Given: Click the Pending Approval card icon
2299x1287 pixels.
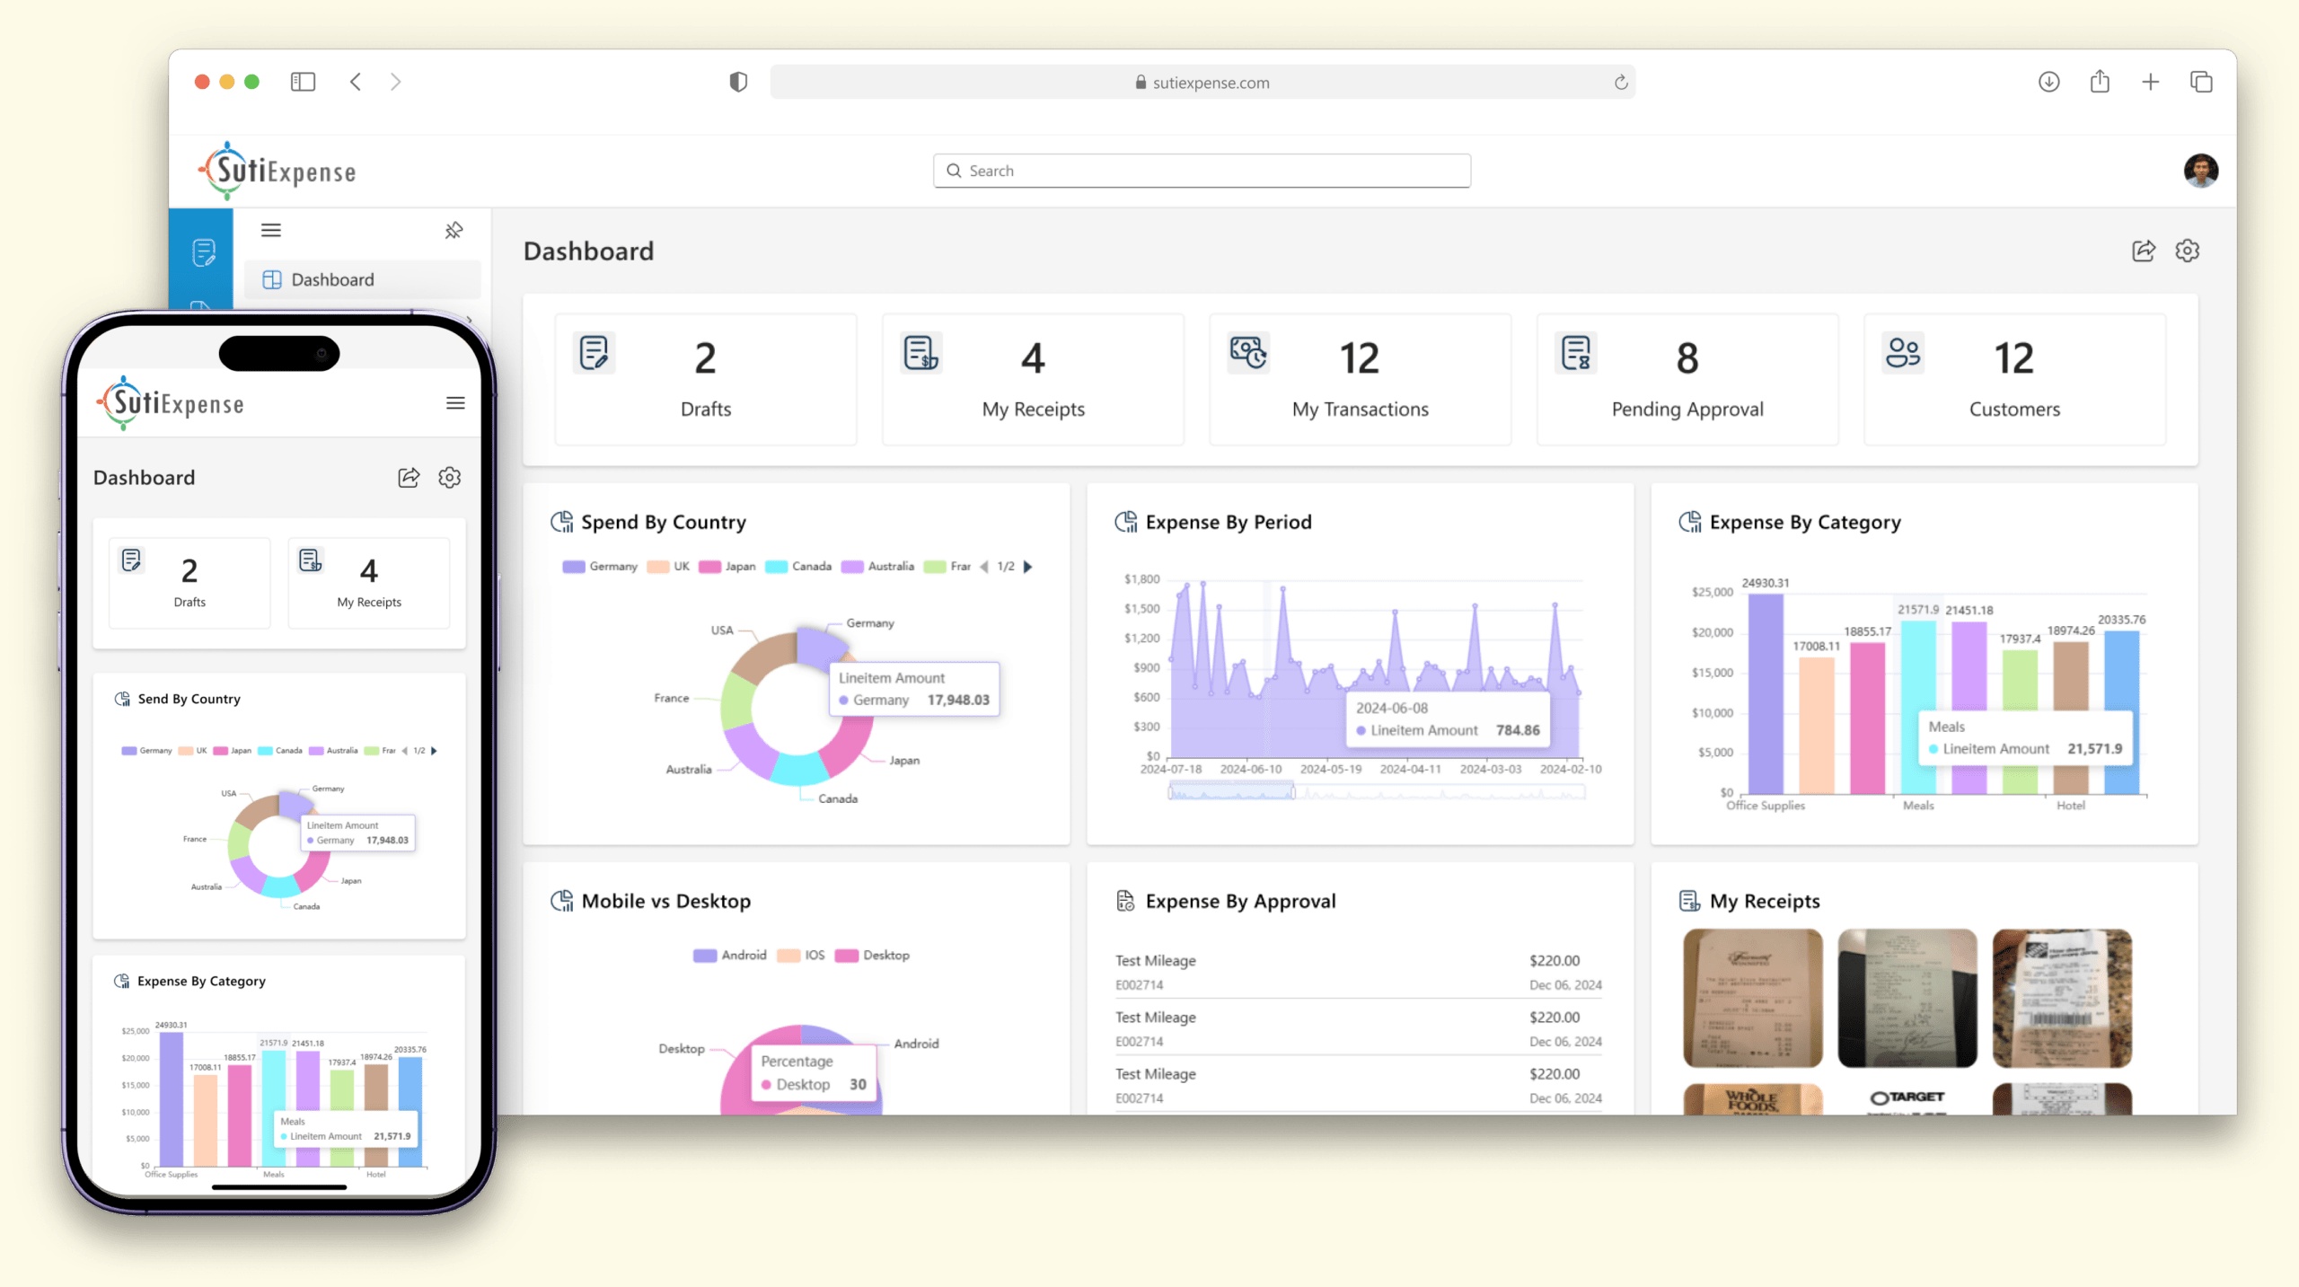Looking at the screenshot, I should tap(1576, 353).
